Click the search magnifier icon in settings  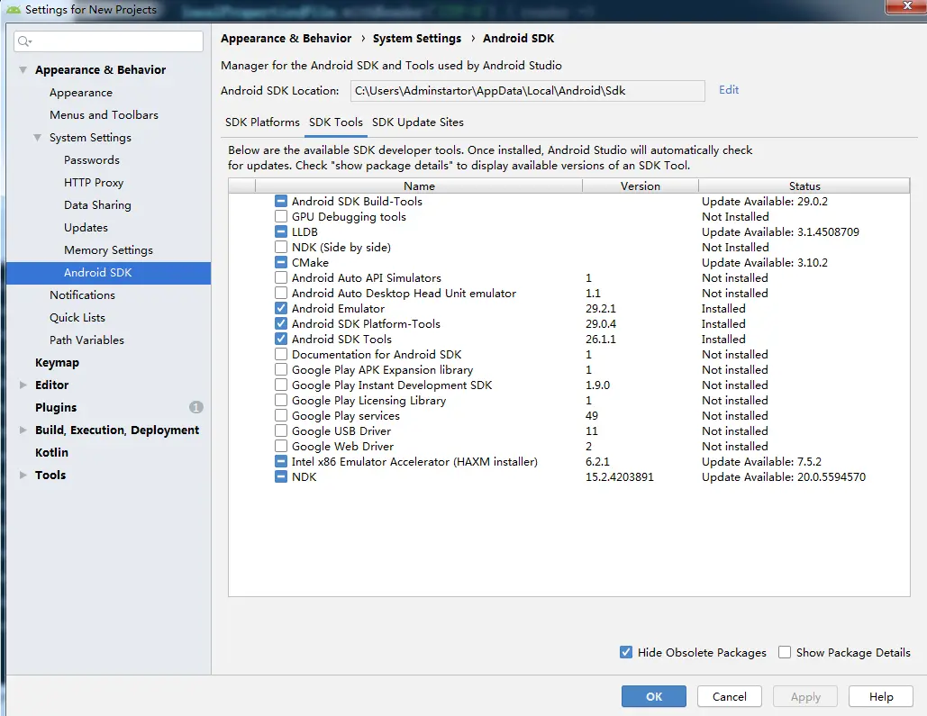(24, 41)
